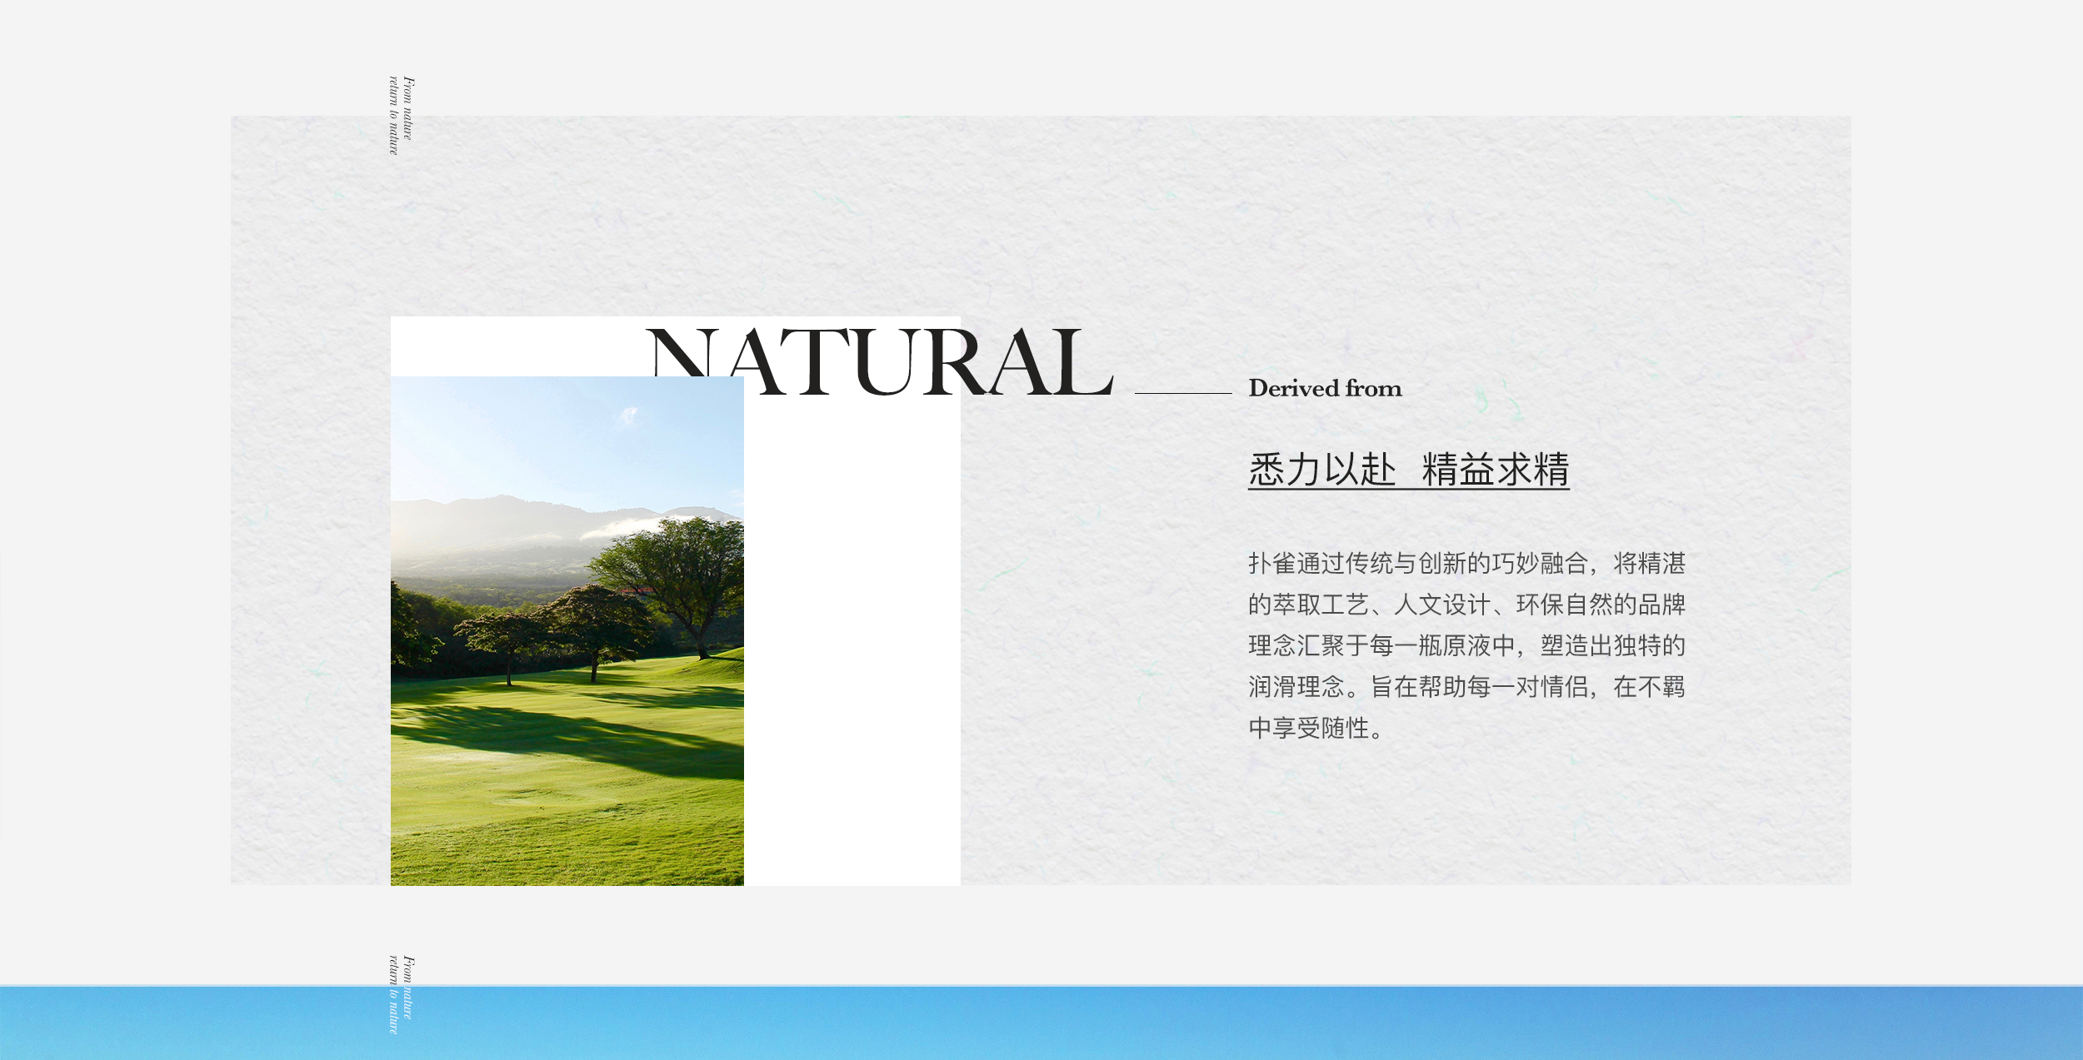The image size is (2083, 1060).
Task: Click the small white cloud in photo sky
Action: pos(629,414)
